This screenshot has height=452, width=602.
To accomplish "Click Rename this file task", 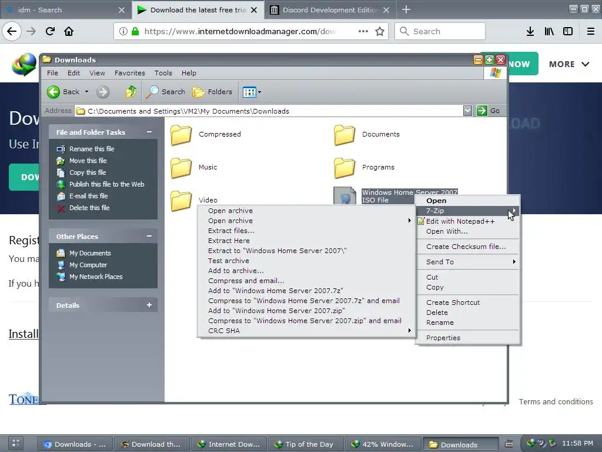I will click(91, 149).
